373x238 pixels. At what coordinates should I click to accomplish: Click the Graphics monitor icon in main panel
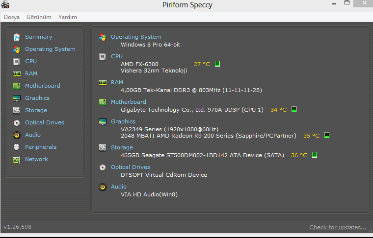[x=103, y=122]
